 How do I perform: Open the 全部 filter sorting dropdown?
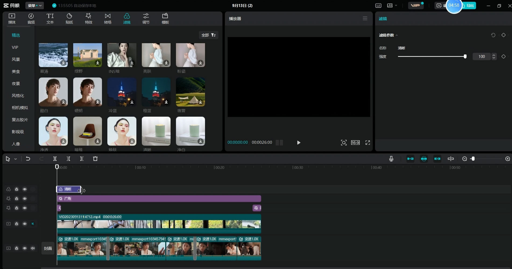[209, 35]
